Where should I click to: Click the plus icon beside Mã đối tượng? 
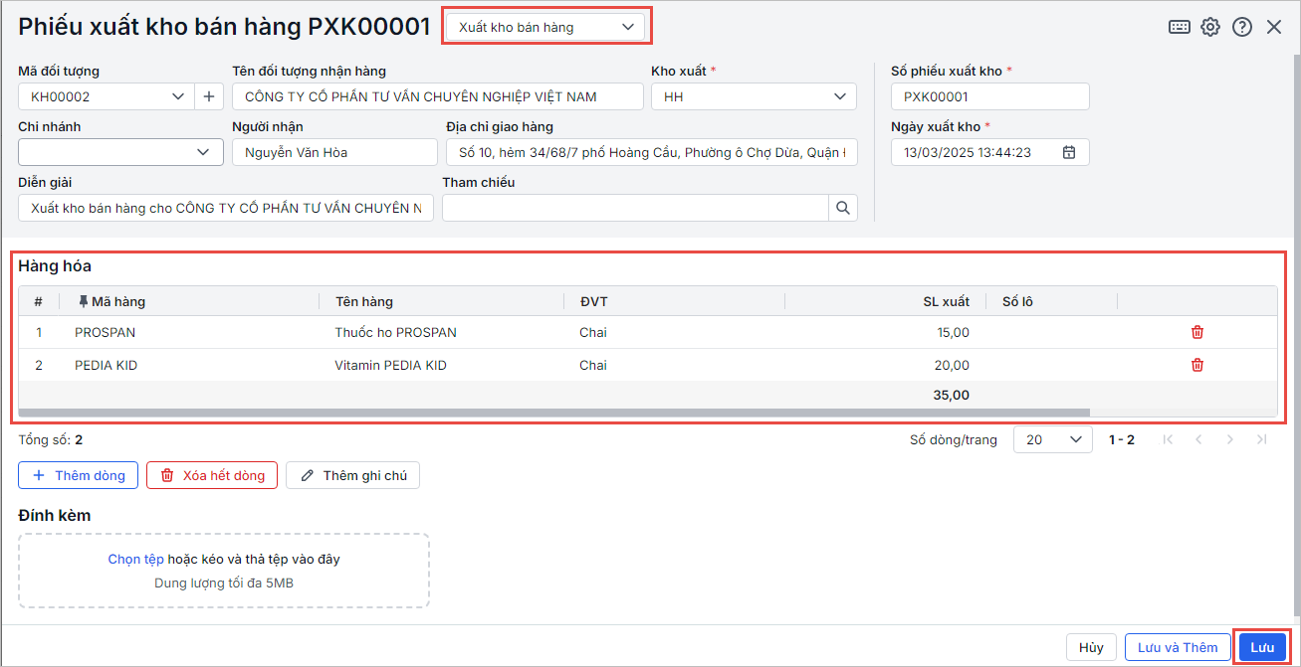209,96
